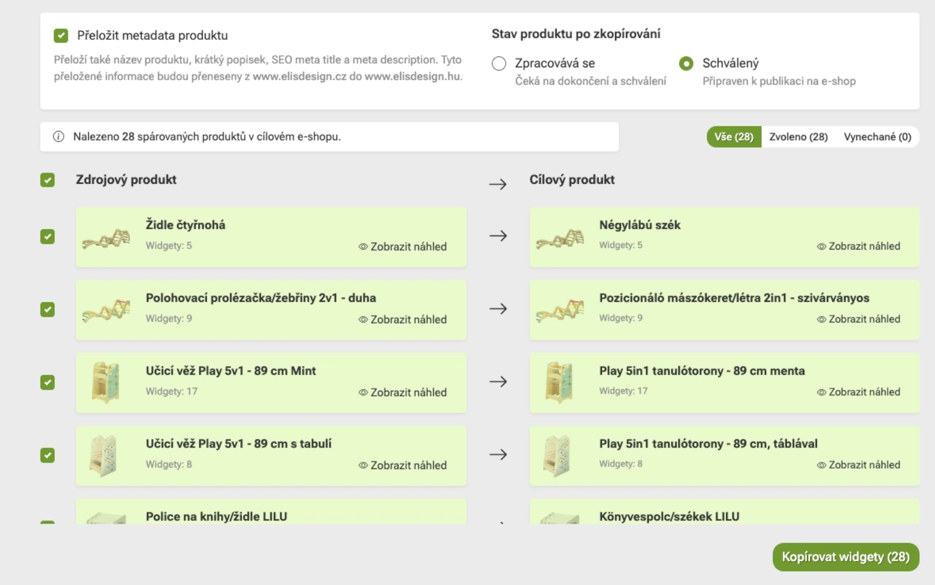Click eye preview icon for source Židle čtyřnohá
Screen dimensions: 935x585
(x=363, y=247)
